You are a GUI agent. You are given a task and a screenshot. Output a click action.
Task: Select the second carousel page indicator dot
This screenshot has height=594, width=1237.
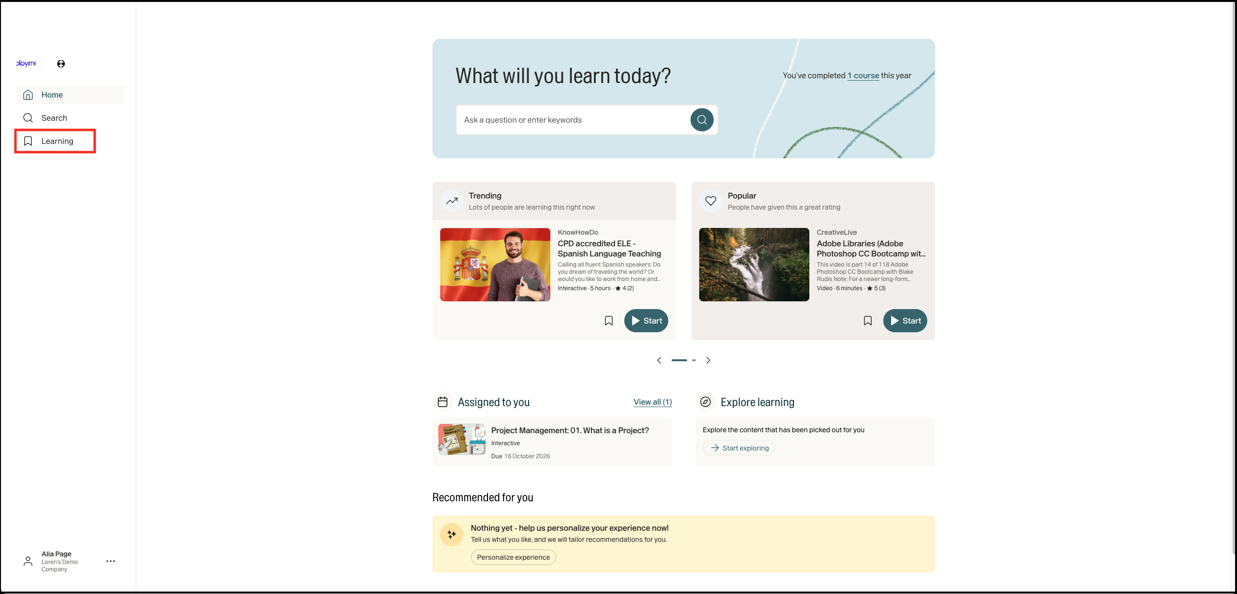point(694,360)
